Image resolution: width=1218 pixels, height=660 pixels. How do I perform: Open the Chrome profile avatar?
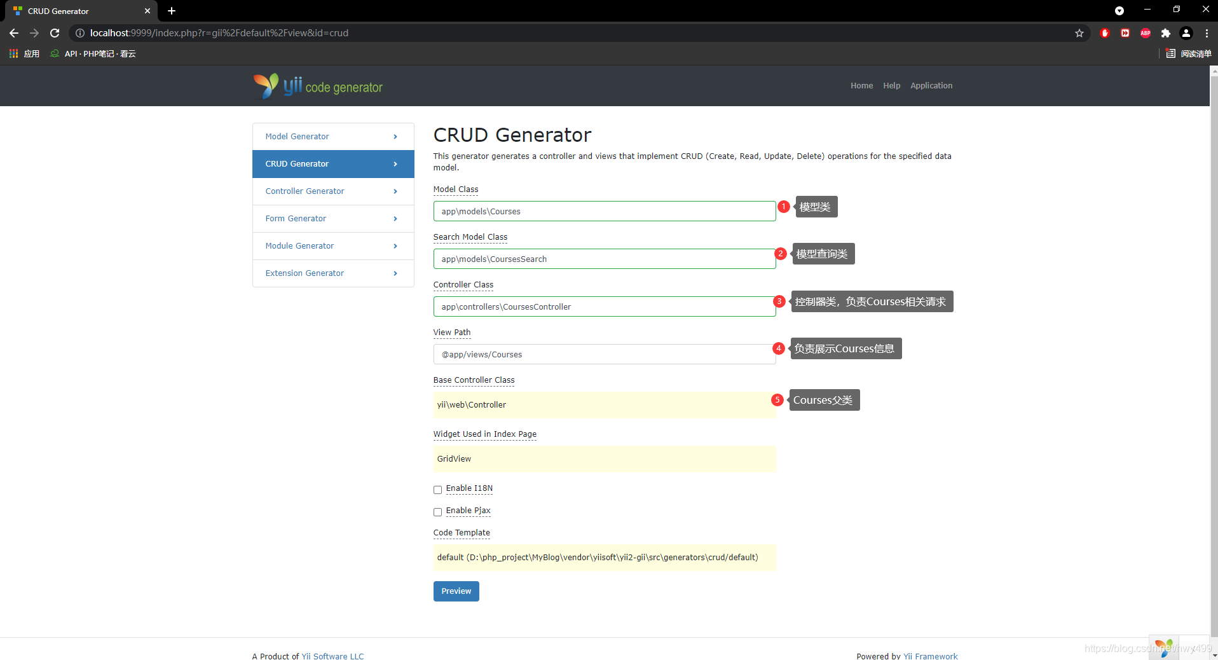coord(1186,33)
